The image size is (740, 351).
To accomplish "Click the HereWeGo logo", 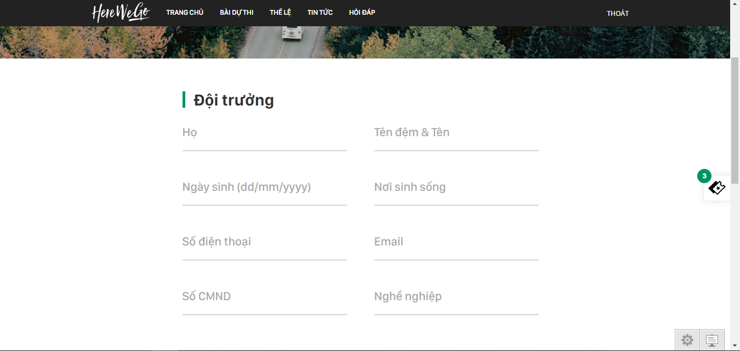I will point(121,13).
